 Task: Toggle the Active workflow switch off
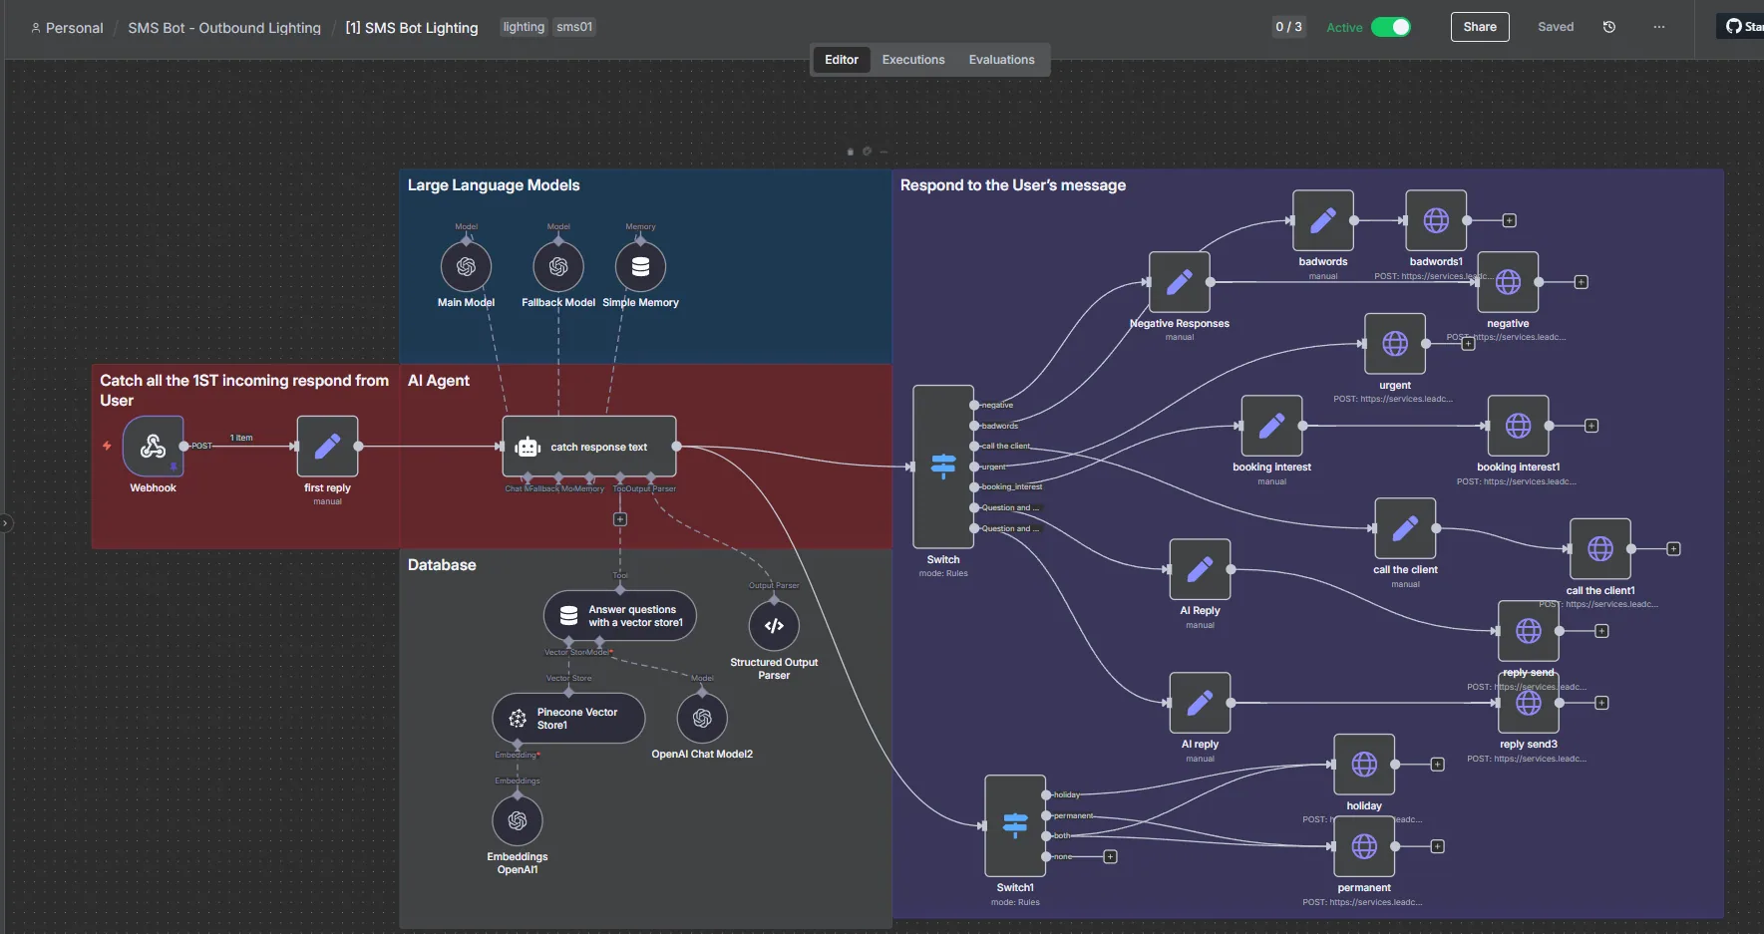click(x=1390, y=27)
